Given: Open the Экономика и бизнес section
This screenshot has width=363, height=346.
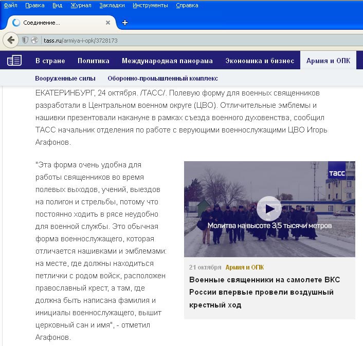Looking at the screenshot, I should click(x=260, y=61).
